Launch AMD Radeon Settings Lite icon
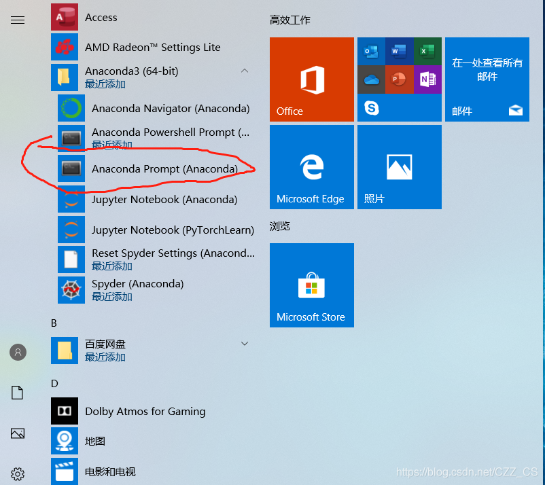545x485 pixels. point(65,47)
